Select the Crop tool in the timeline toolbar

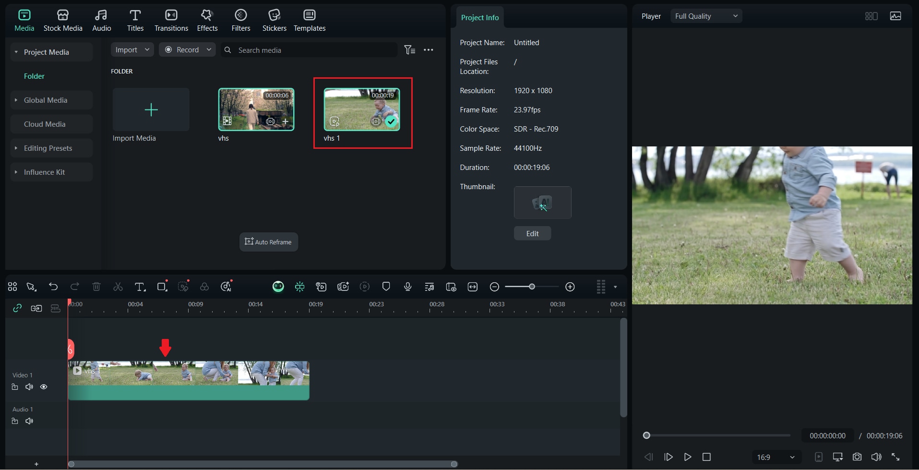click(x=162, y=286)
